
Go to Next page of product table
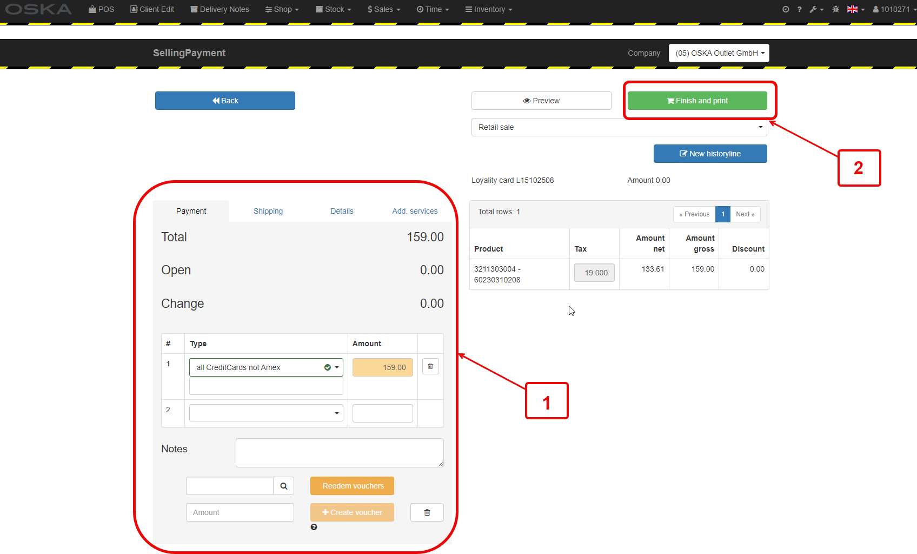(x=745, y=214)
